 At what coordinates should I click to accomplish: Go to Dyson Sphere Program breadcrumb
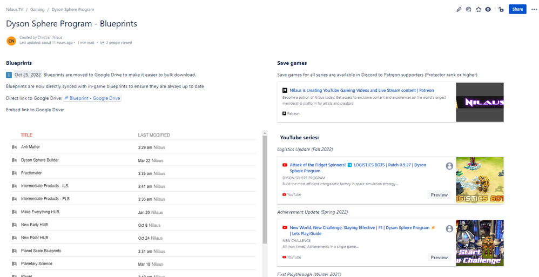click(73, 10)
